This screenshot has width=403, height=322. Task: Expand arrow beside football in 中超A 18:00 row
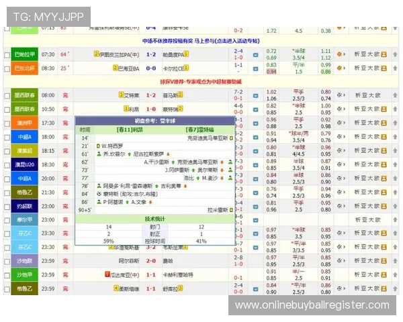pos(345,137)
